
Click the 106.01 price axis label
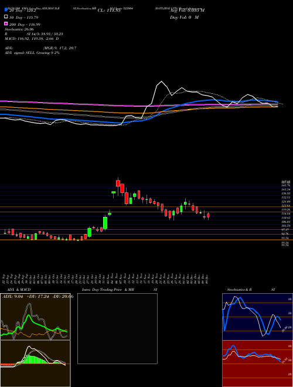point(285,222)
